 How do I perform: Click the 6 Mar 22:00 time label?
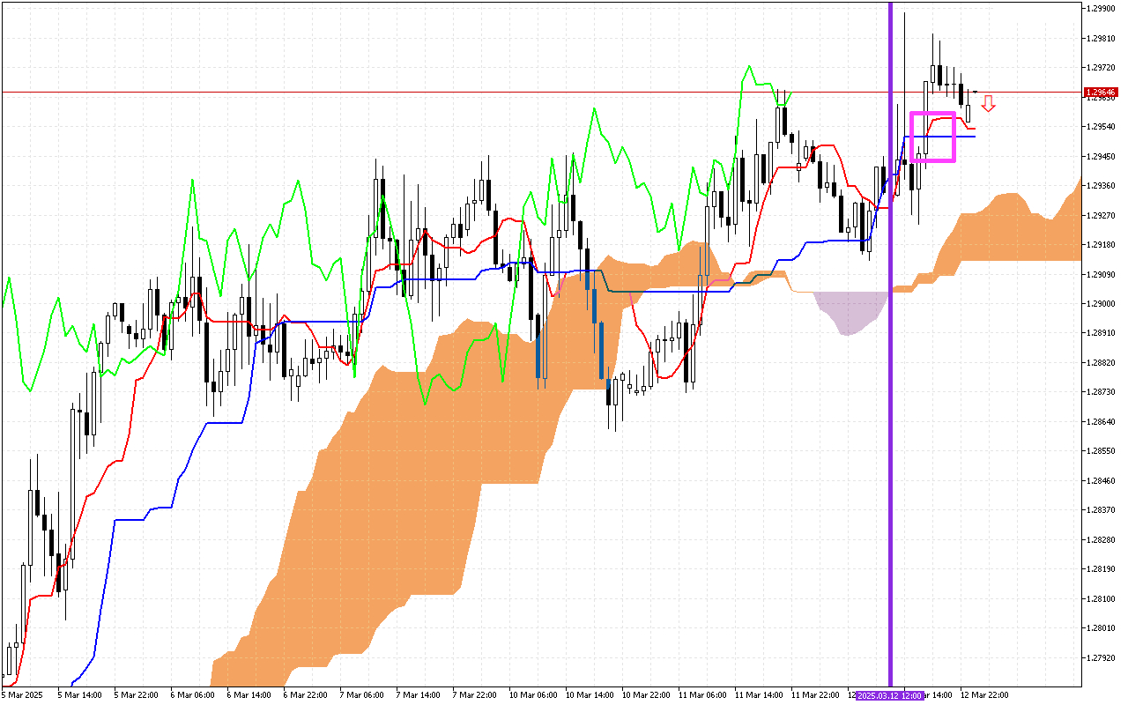[304, 695]
